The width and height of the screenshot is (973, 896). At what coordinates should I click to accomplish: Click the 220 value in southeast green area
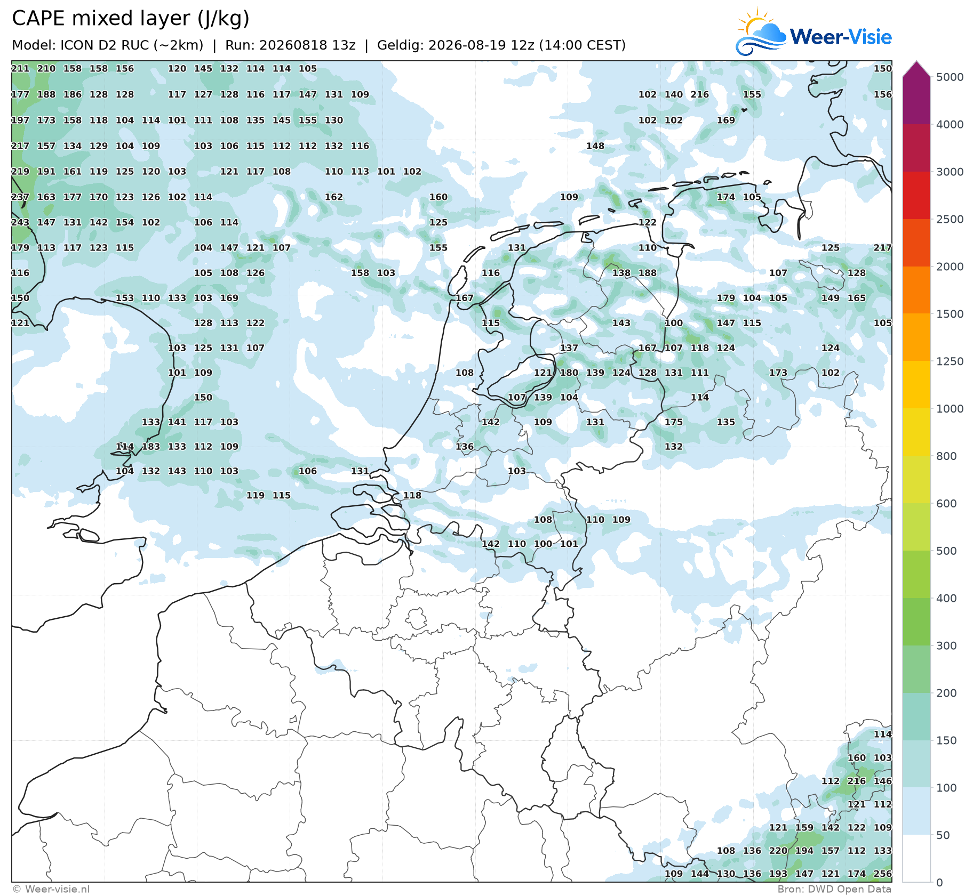[778, 851]
